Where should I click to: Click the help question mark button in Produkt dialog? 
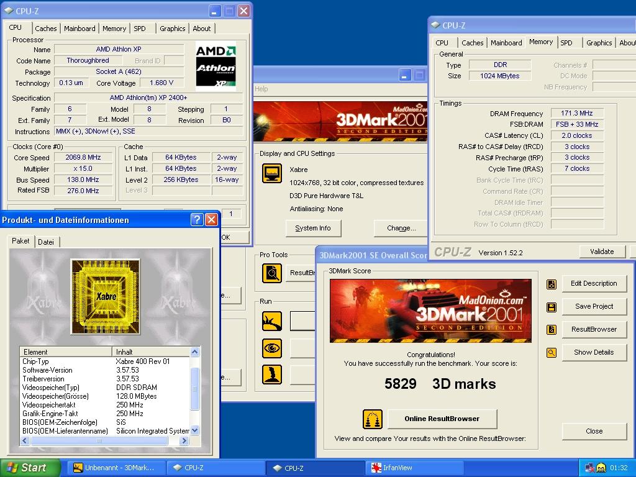tap(197, 219)
